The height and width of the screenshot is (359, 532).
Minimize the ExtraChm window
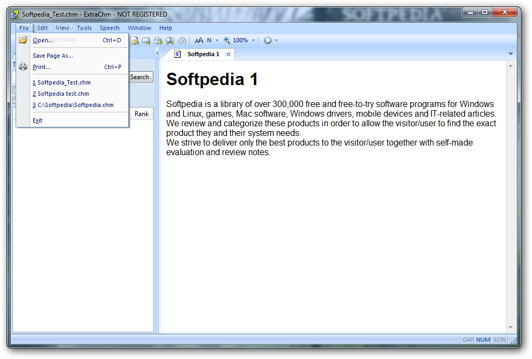tap(470, 12)
